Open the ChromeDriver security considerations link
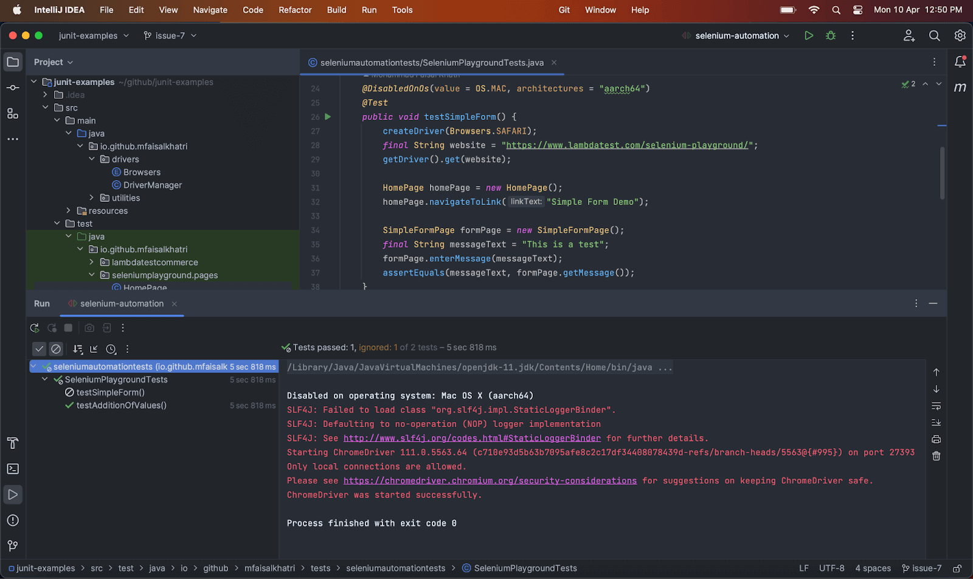The image size is (973, 579). tap(491, 480)
